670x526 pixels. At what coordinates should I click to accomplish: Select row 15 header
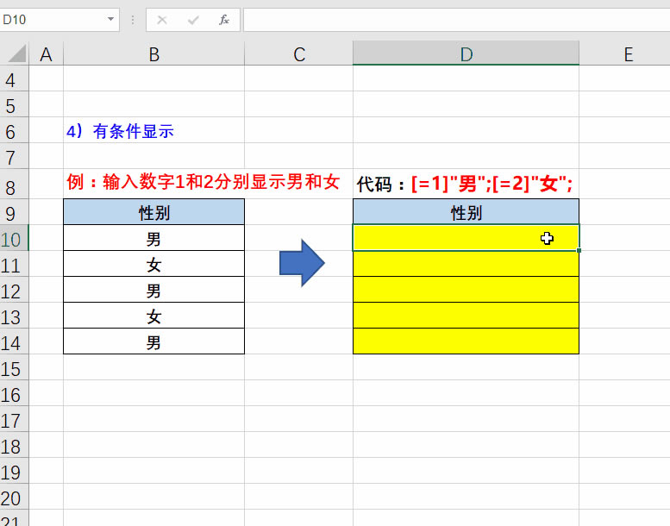tap(14, 367)
